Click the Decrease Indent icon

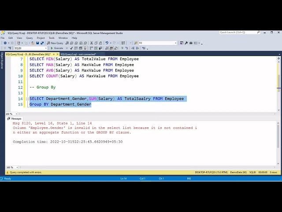coord(133,48)
